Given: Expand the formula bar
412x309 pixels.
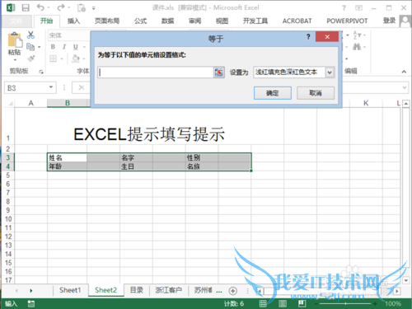Looking at the screenshot, I should click(x=405, y=87).
